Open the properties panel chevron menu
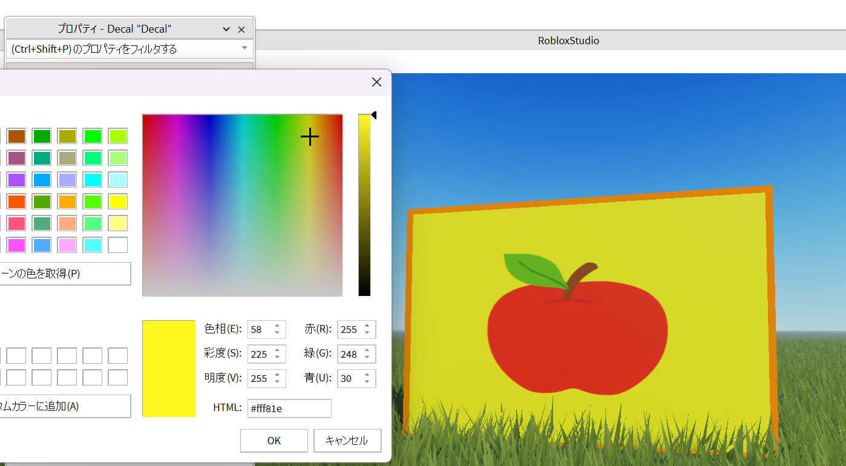The width and height of the screenshot is (846, 466). pyautogui.click(x=226, y=29)
